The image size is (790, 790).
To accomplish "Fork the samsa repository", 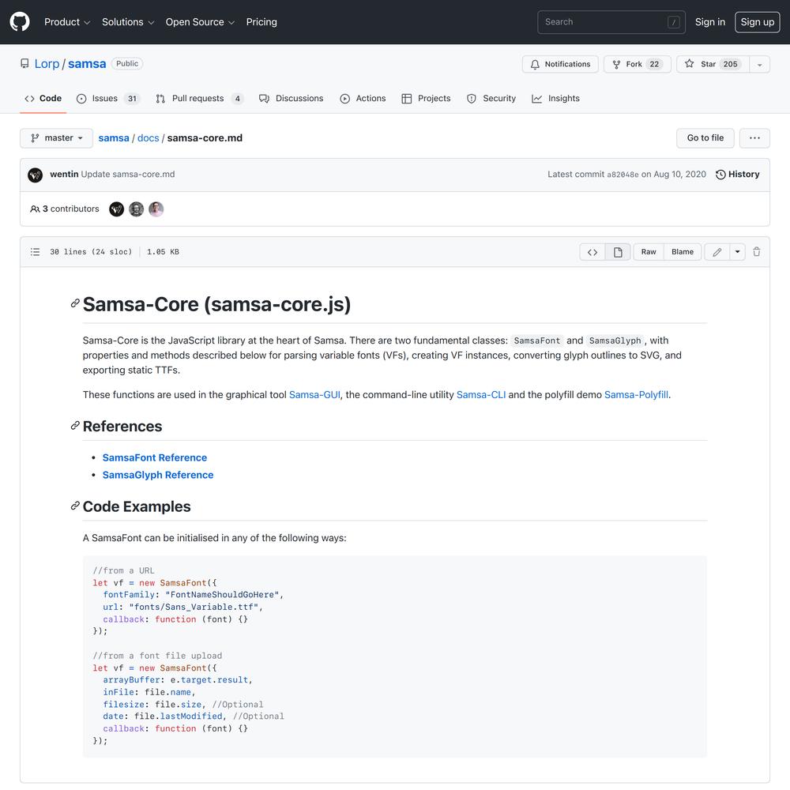I will (638, 64).
